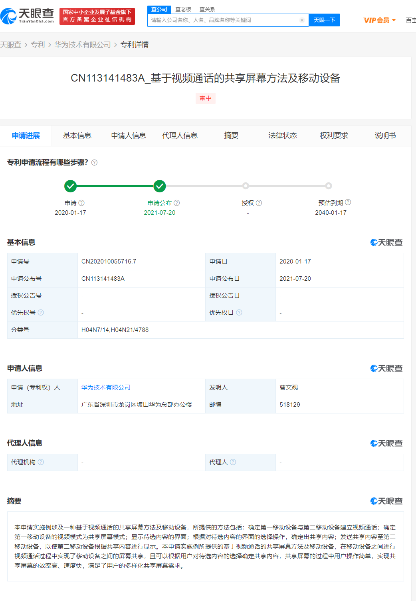Open the 代理人信息 tab
The height and width of the screenshot is (601, 416).
pyautogui.click(x=180, y=136)
